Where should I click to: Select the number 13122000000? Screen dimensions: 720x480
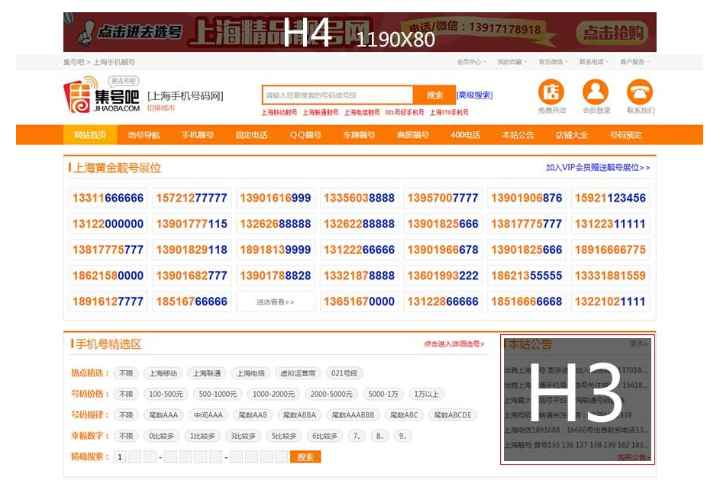pos(108,224)
